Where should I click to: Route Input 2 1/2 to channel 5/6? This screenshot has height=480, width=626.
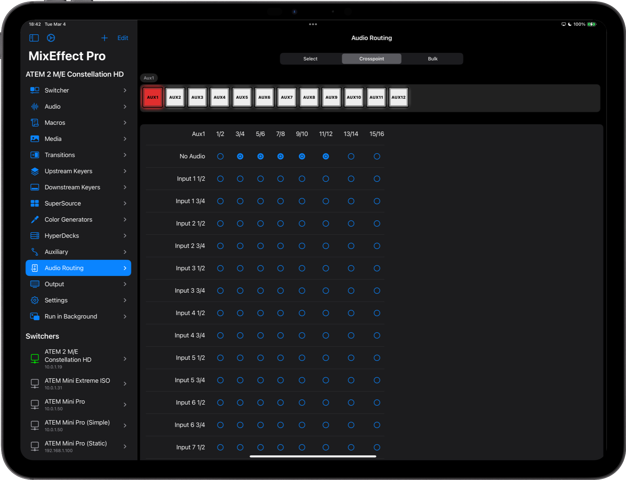261,223
